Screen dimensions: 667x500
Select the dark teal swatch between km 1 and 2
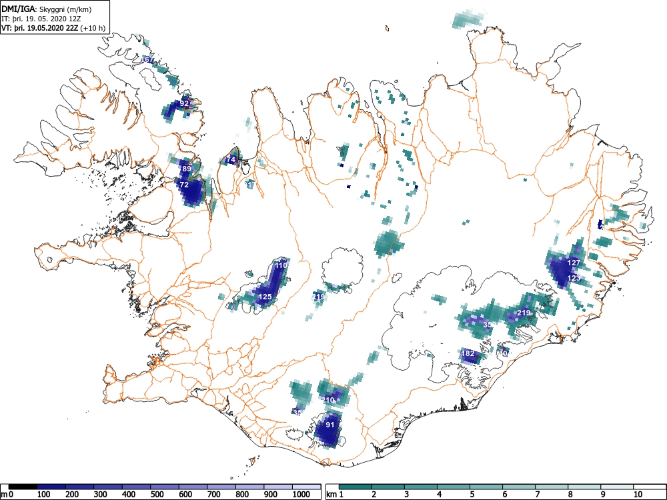[x=356, y=487]
